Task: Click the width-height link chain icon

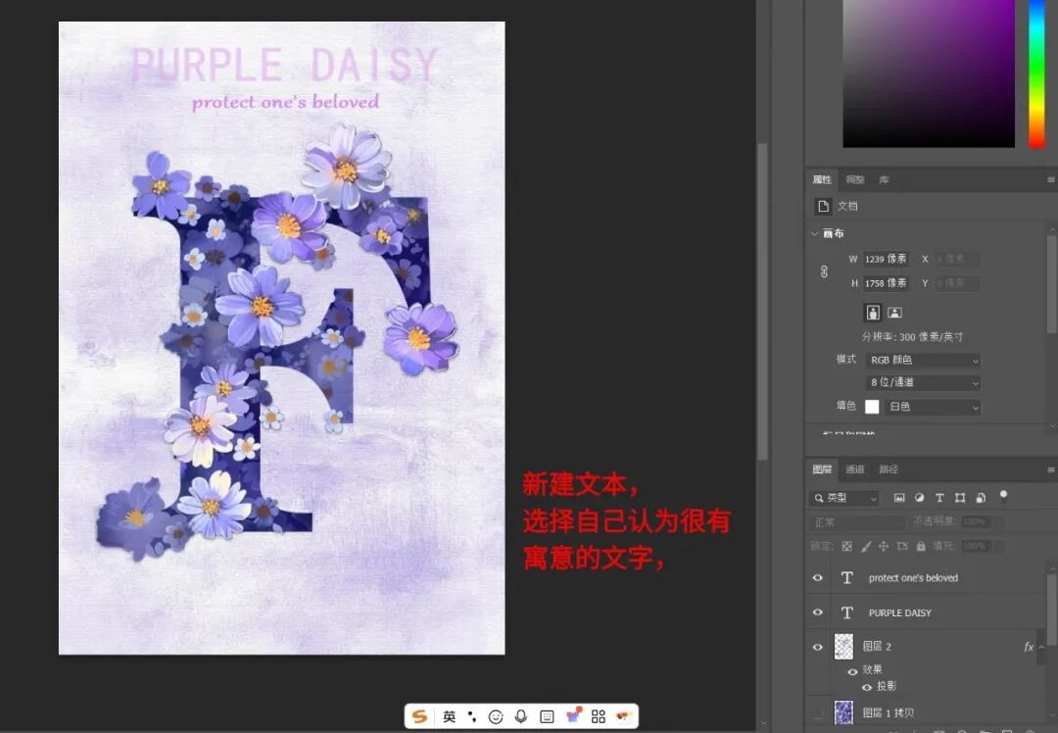Action: [824, 271]
